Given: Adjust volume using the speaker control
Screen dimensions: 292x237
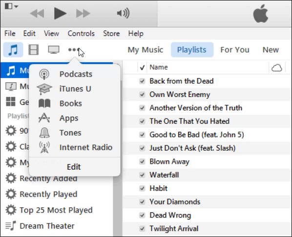Looking at the screenshot, I should click(x=123, y=13).
